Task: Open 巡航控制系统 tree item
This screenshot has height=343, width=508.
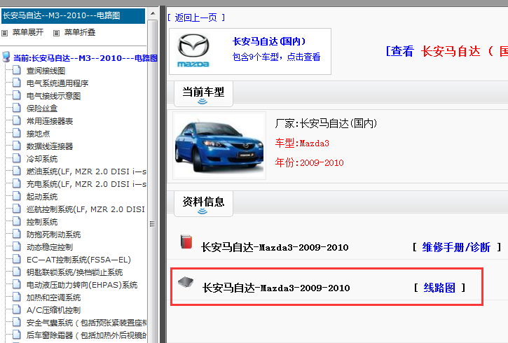Action: point(85,209)
